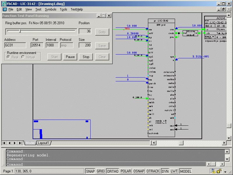Click the blue overview thumbnail box
The width and height of the screenshot is (233, 175).
61,129
